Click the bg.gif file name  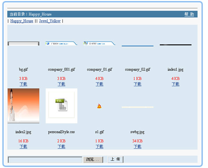click(x=23, y=70)
